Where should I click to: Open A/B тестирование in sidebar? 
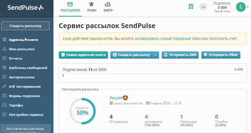click(x=25, y=86)
